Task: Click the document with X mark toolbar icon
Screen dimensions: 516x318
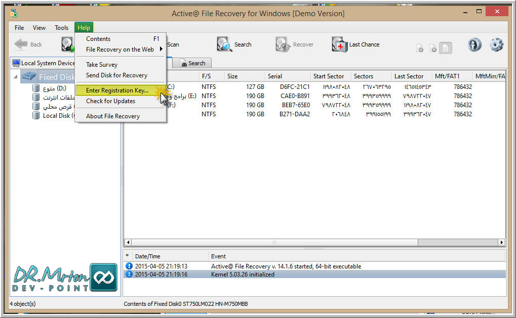Action: click(433, 49)
